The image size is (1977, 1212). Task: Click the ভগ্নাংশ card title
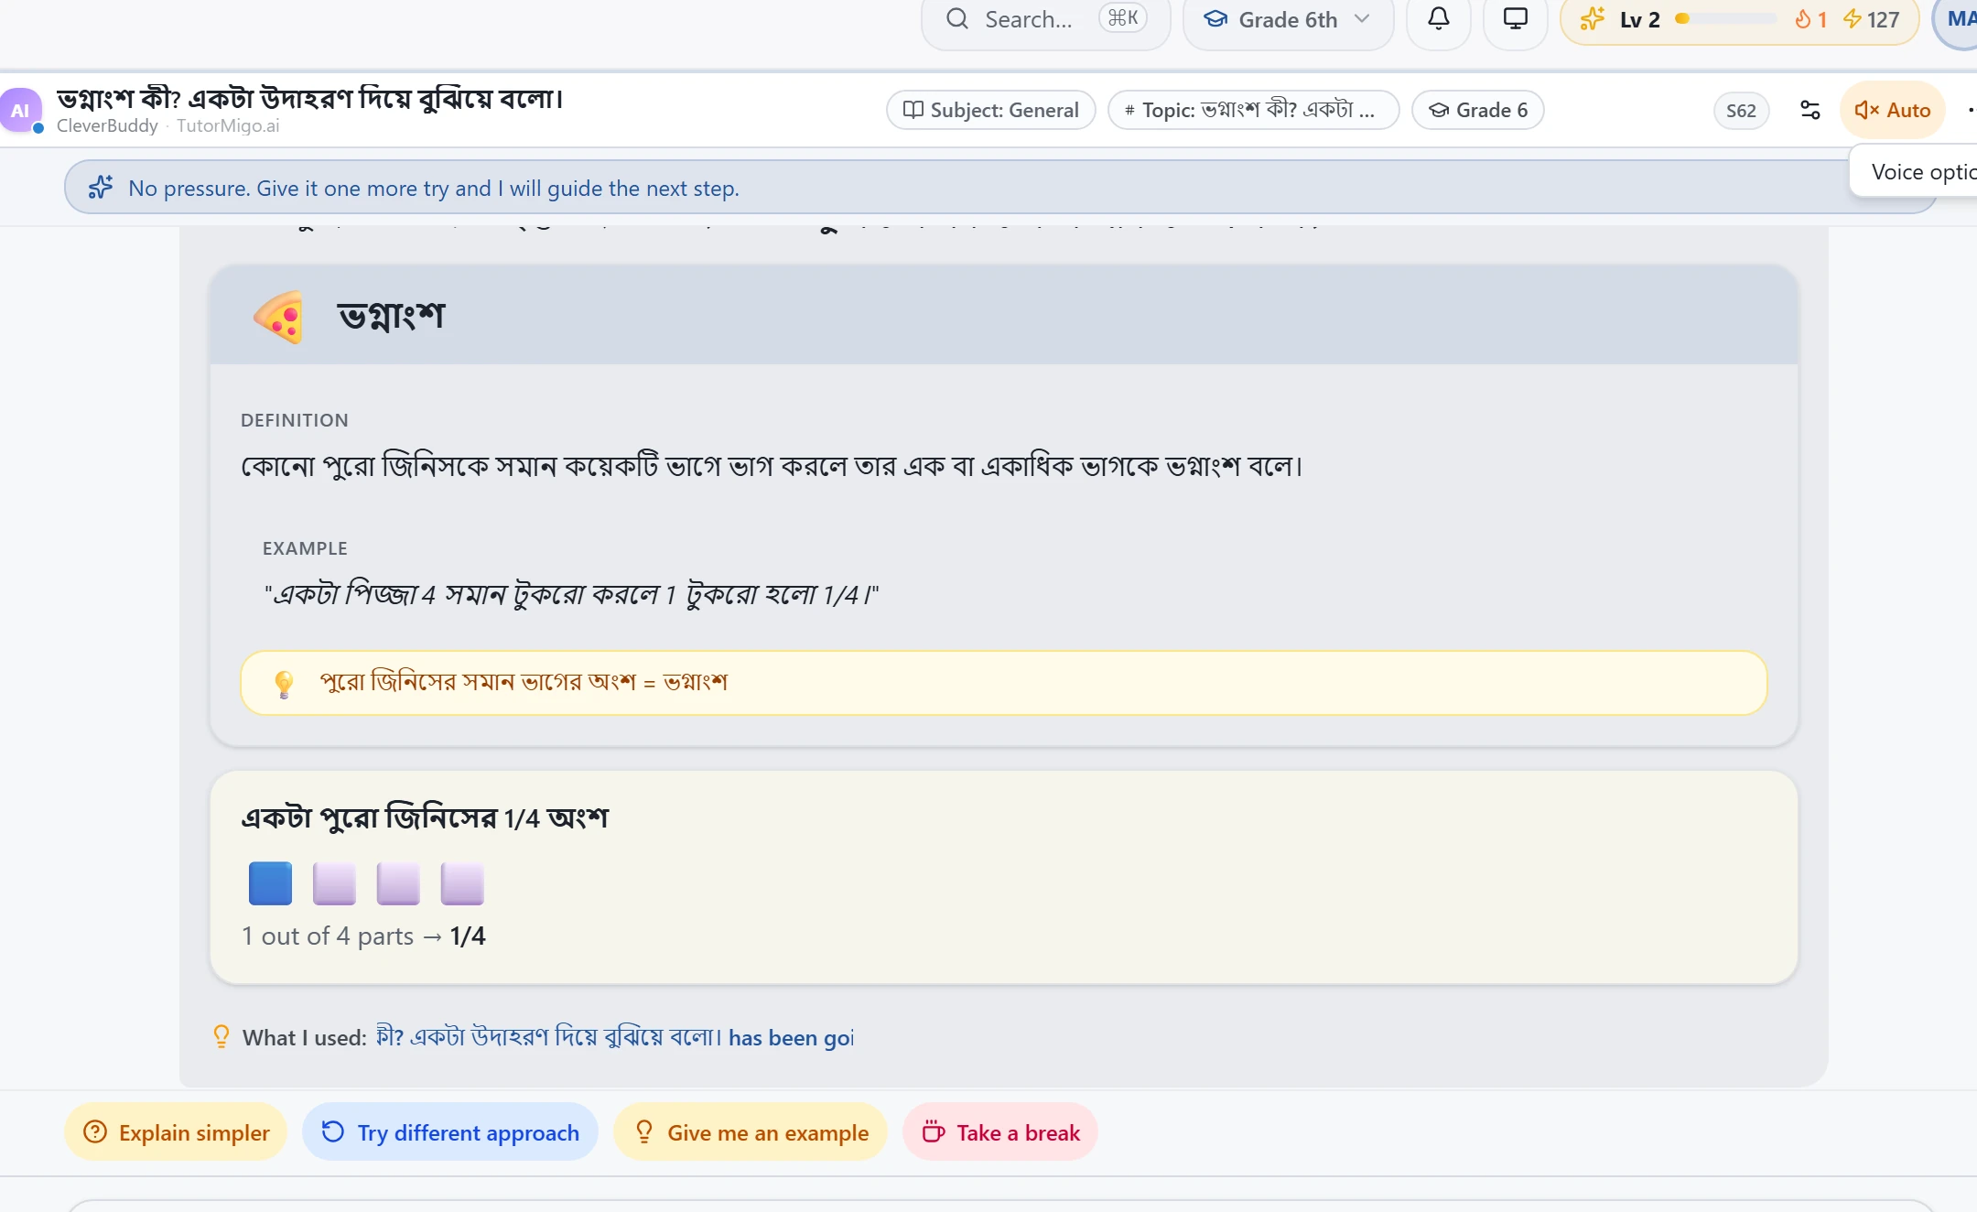(x=392, y=317)
